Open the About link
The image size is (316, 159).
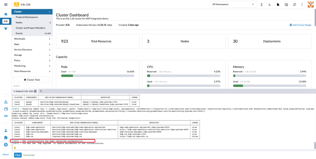point(6,154)
